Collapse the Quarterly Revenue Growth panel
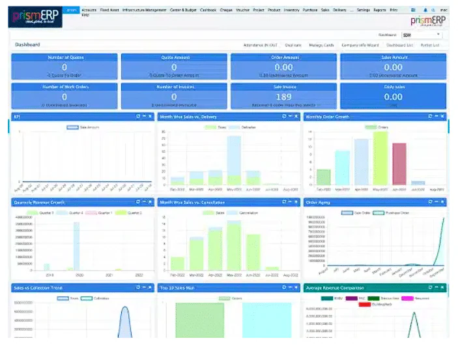 coord(144,202)
